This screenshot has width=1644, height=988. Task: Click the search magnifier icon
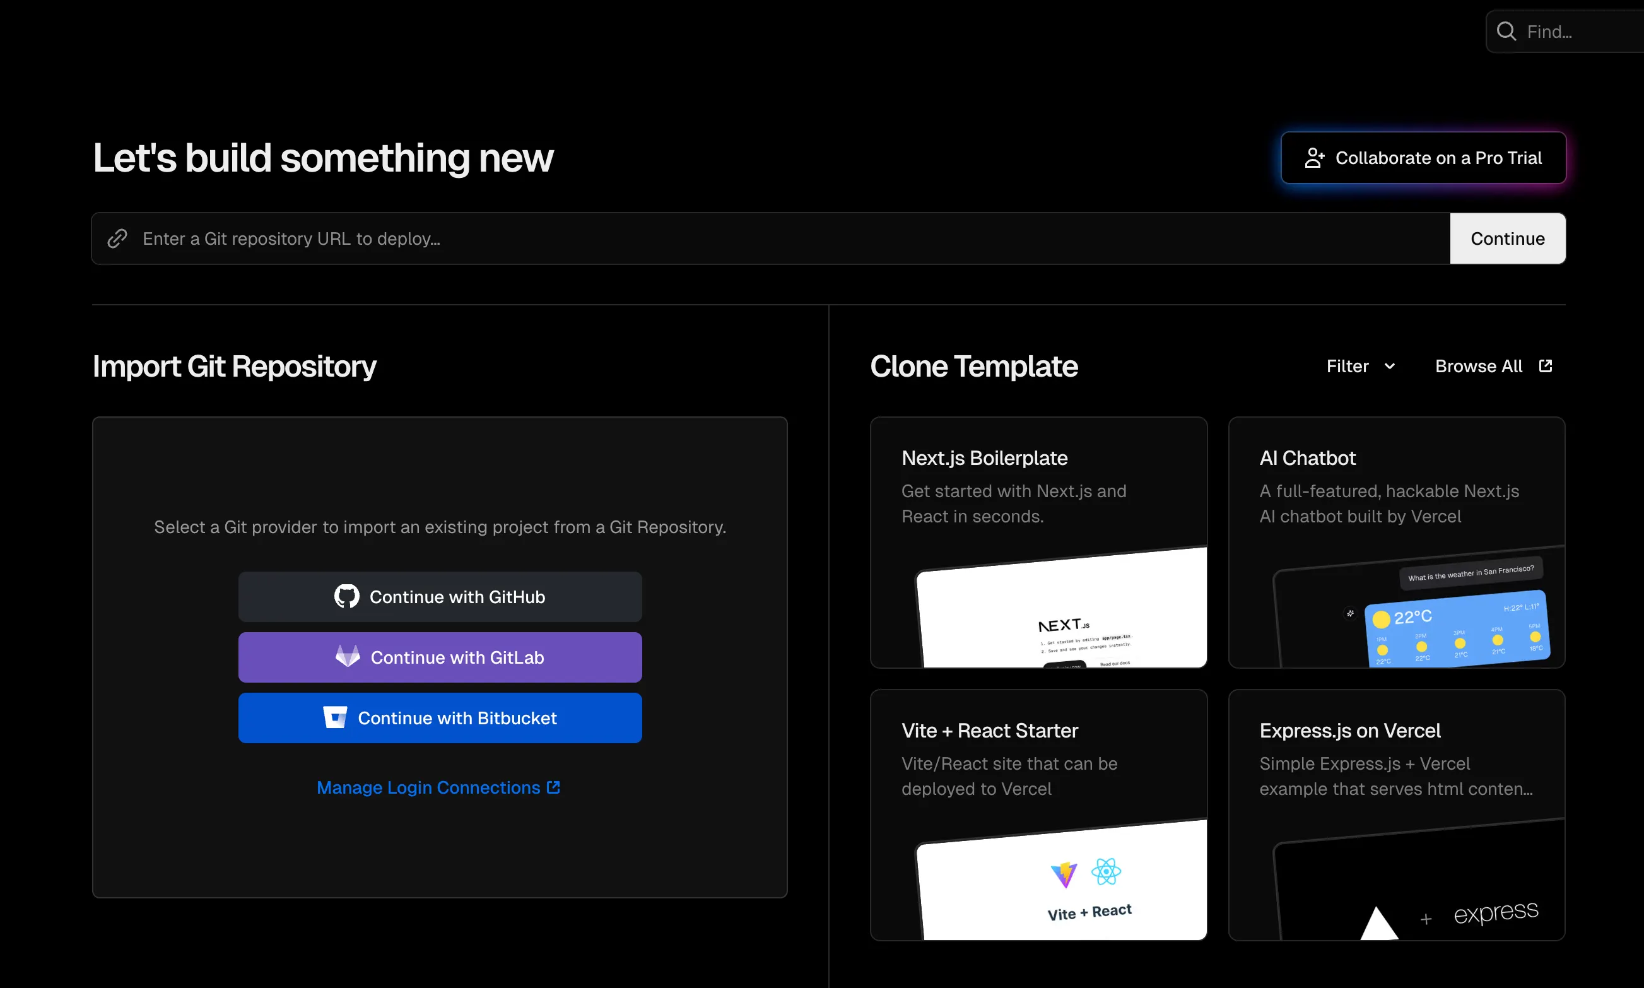[x=1506, y=32]
